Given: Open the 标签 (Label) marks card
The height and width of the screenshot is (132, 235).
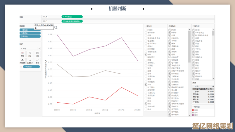Looking at the screenshot, I should [x=37, y=53].
